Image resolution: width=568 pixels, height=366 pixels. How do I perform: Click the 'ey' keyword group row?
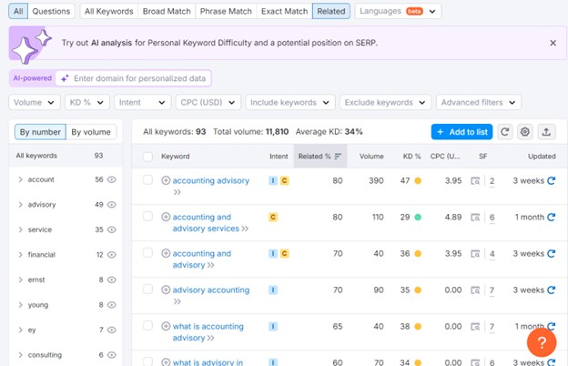[66, 330]
